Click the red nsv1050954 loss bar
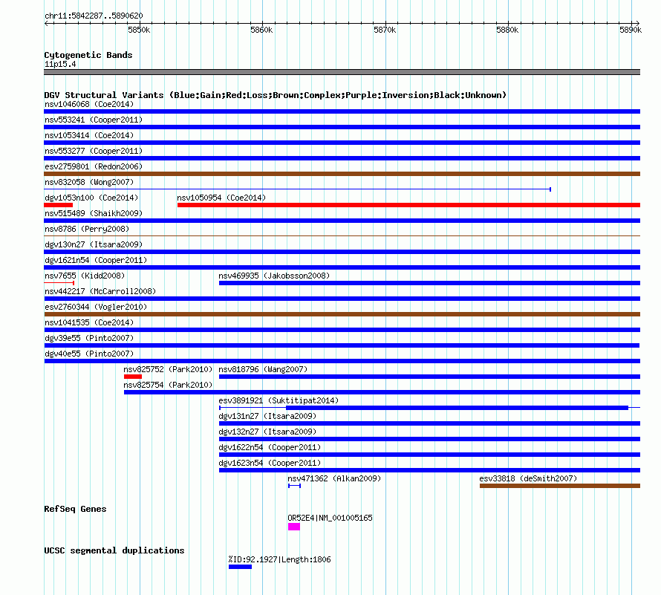The width and height of the screenshot is (661, 595). coord(409,205)
